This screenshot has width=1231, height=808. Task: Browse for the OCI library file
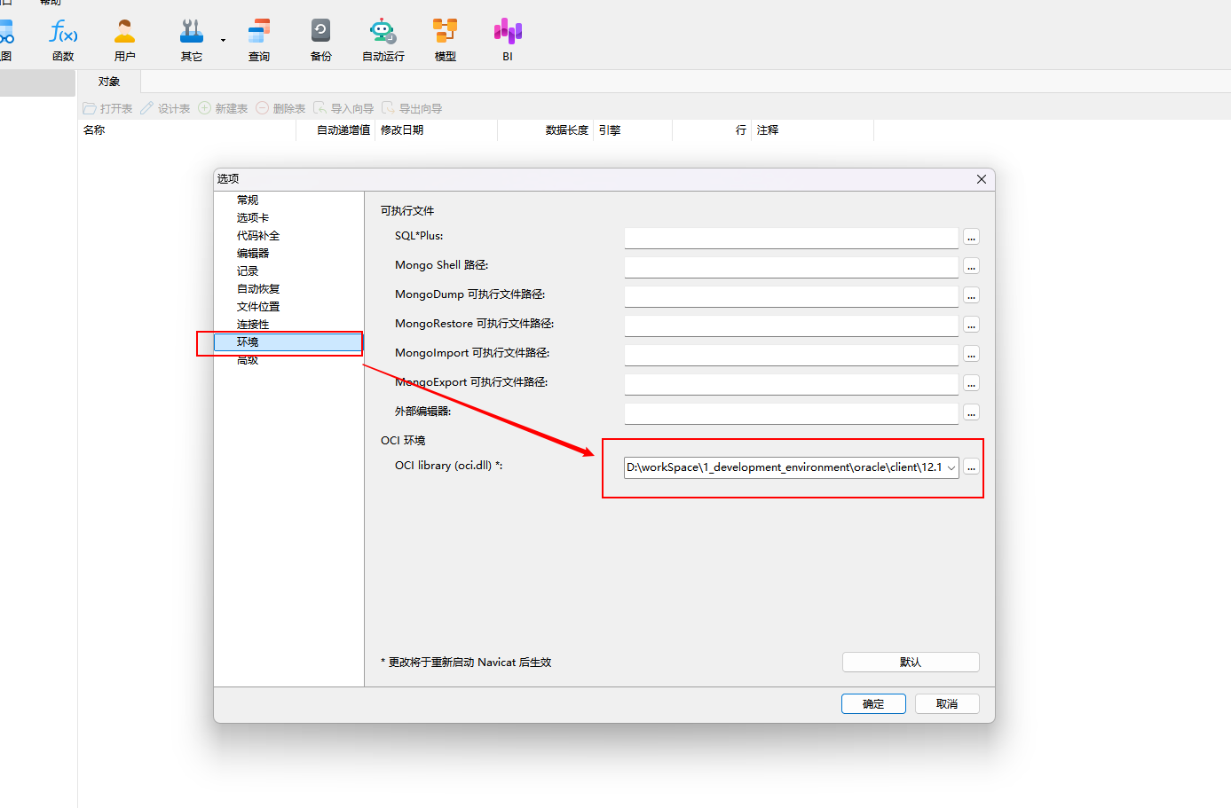pyautogui.click(x=972, y=467)
